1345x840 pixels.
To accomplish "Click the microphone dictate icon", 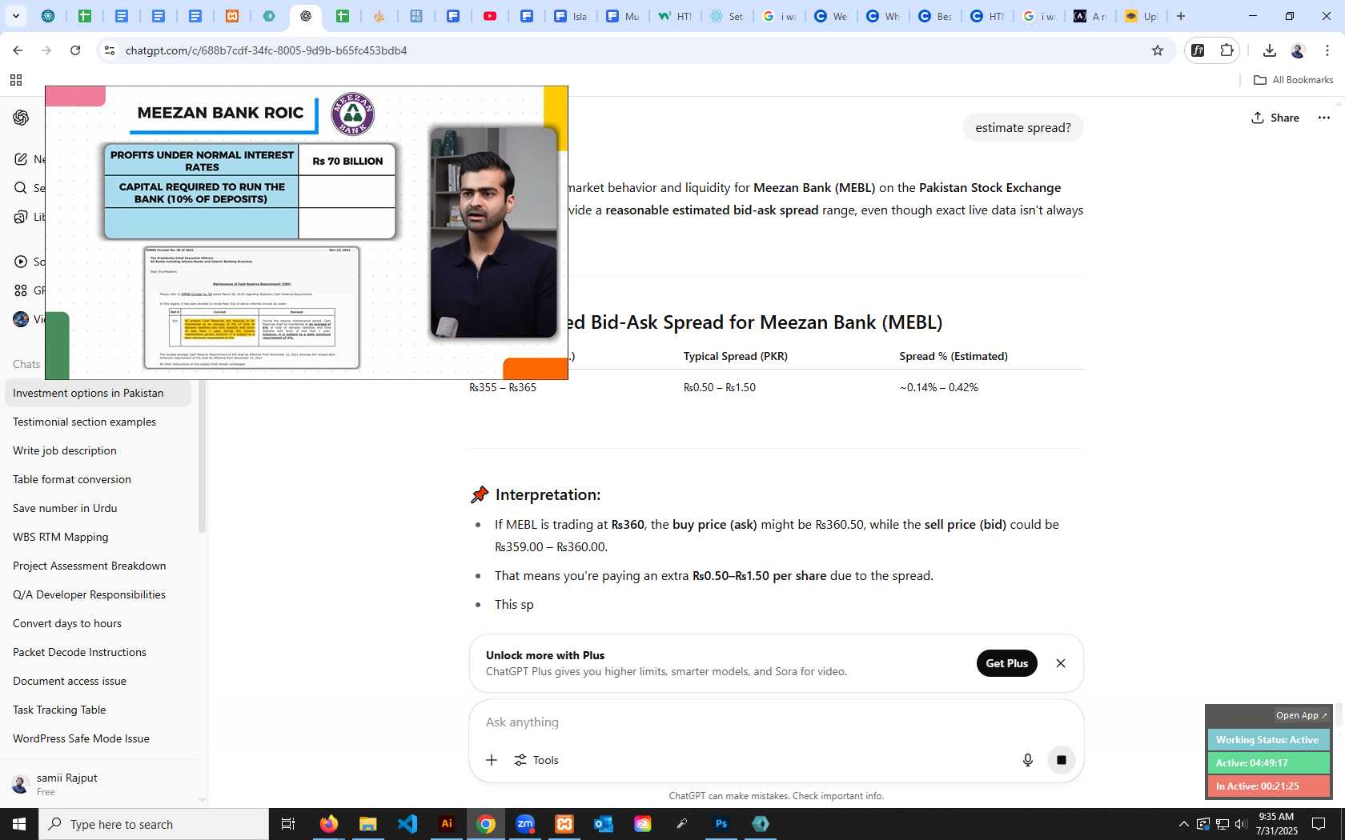I will [1028, 760].
